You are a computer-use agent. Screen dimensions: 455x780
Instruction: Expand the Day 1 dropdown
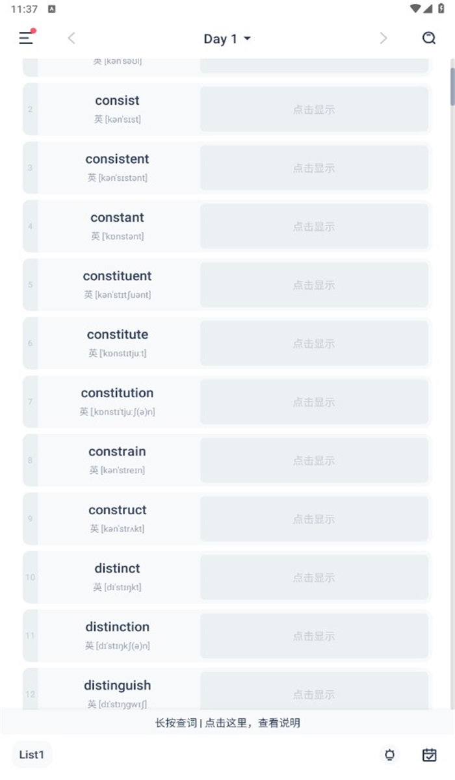pos(227,39)
